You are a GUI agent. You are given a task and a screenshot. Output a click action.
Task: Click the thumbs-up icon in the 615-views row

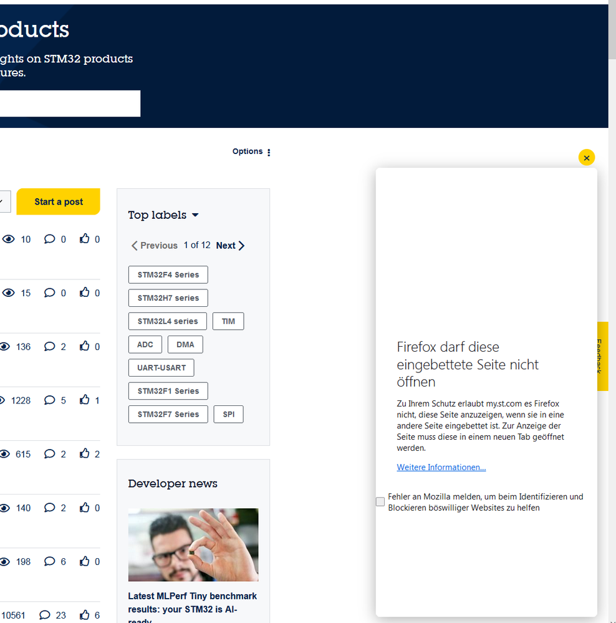(84, 453)
